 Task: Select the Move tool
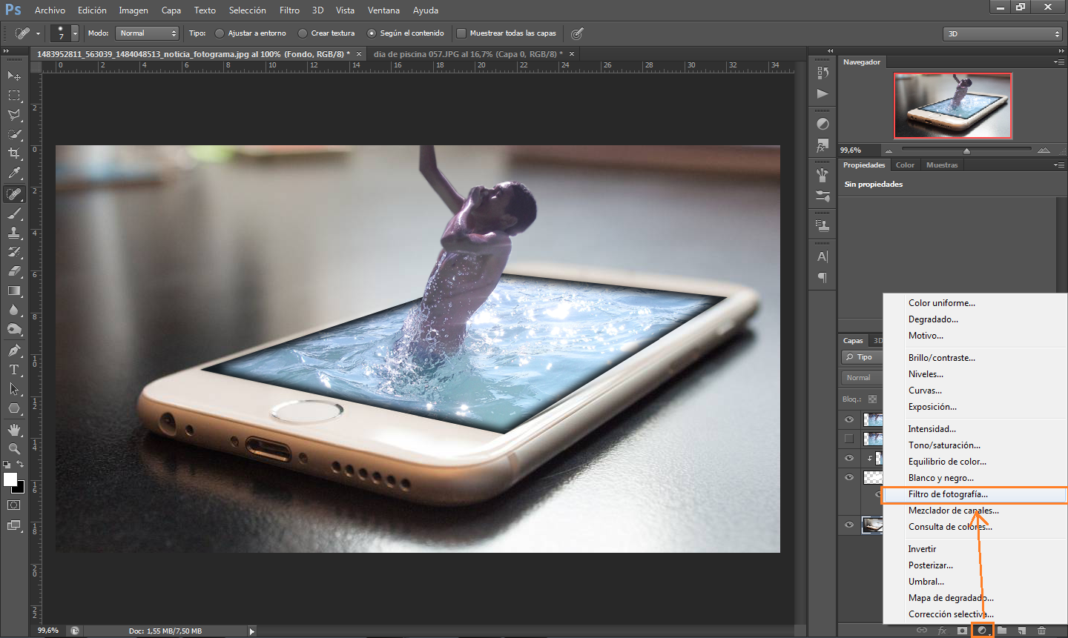[14, 76]
